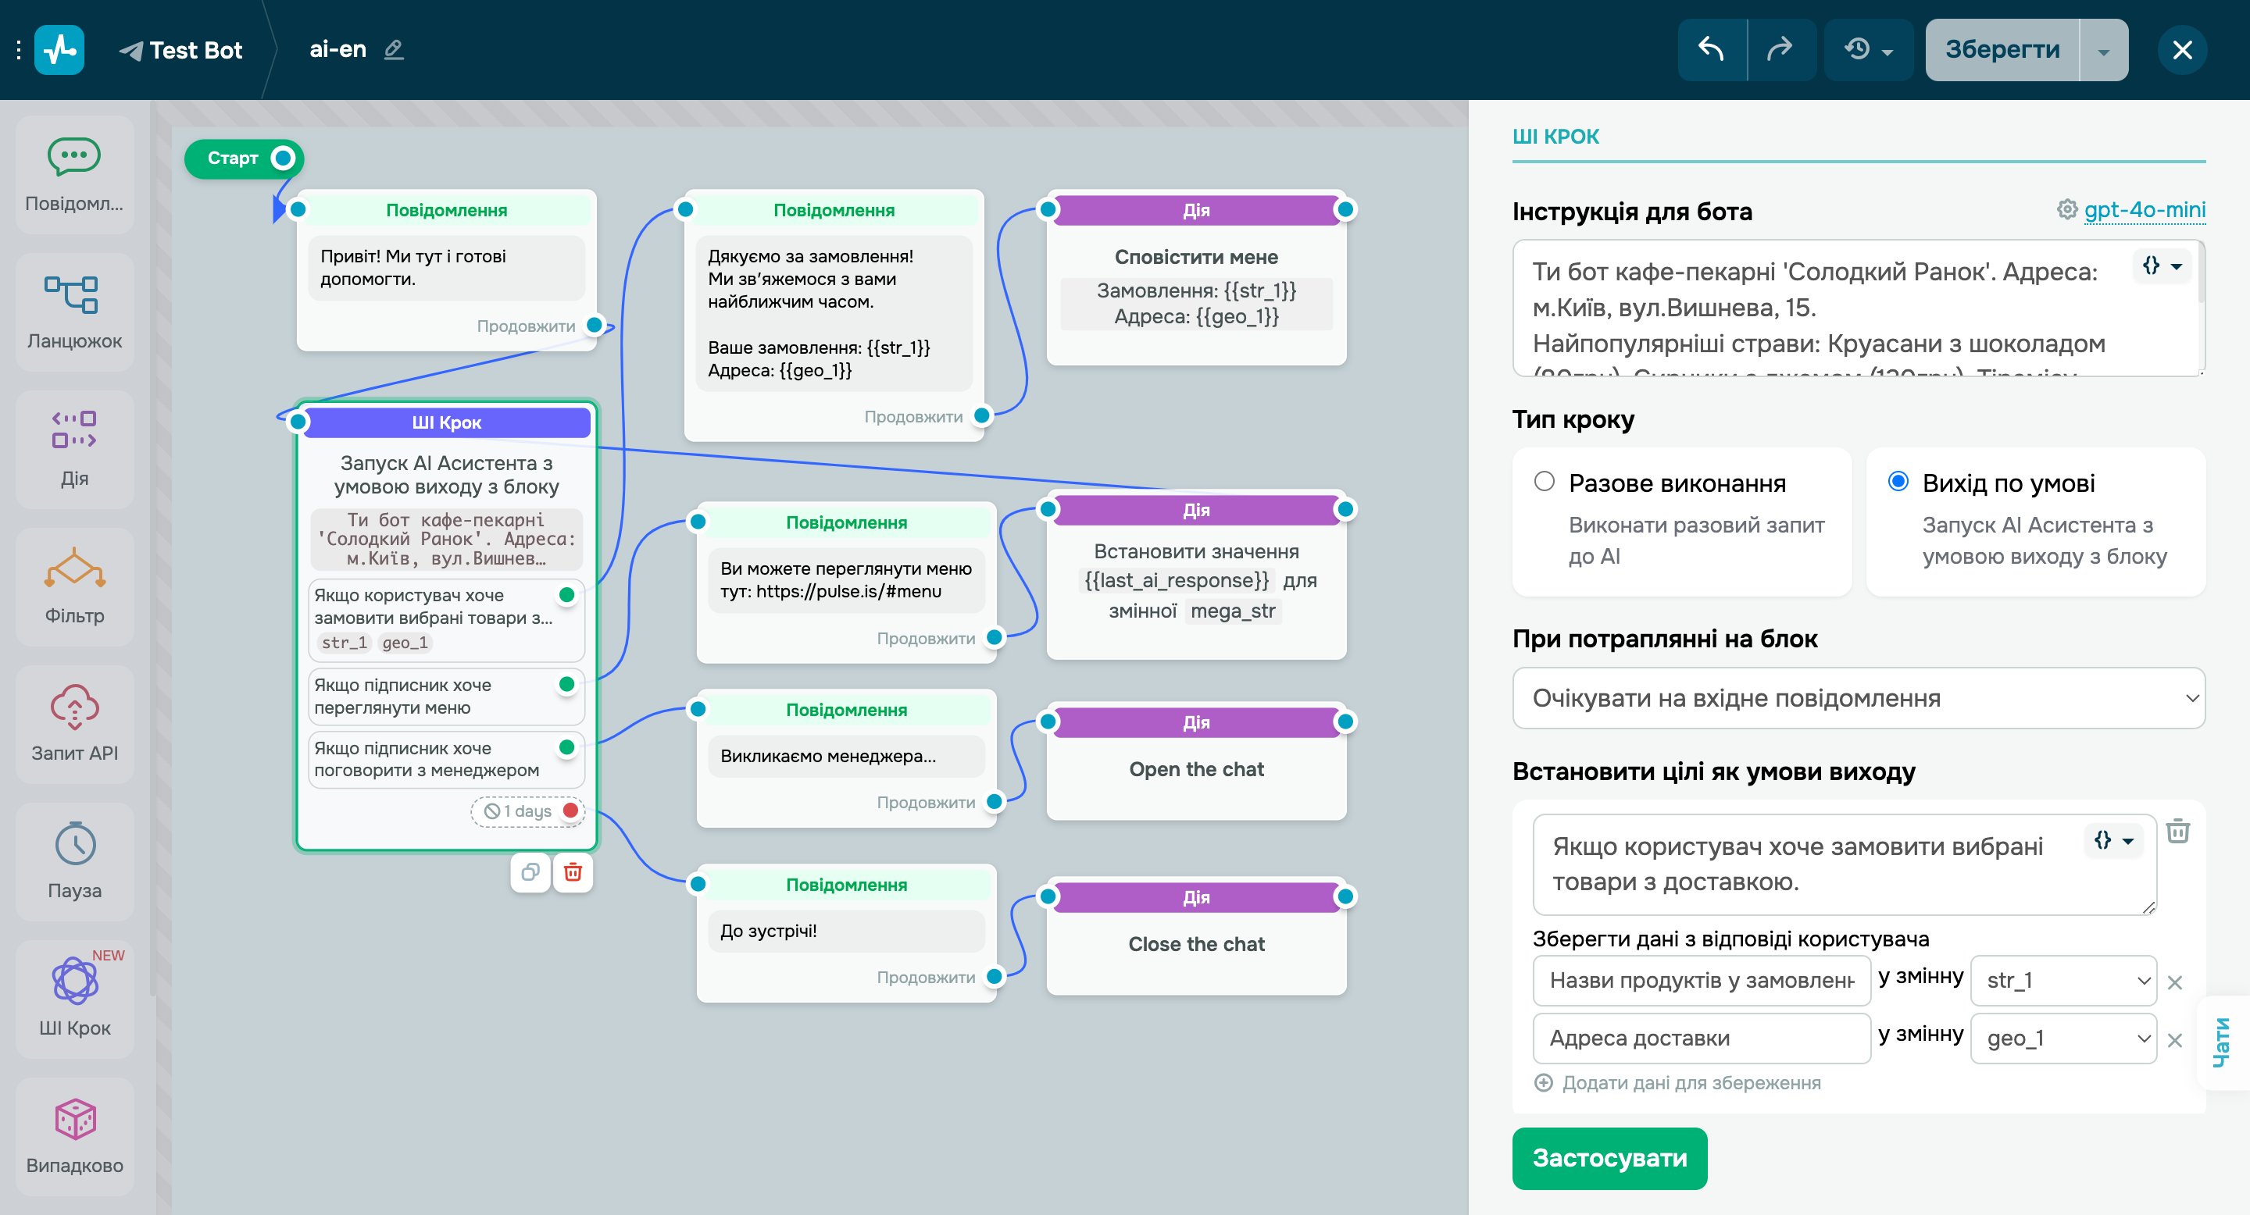This screenshot has height=1215, width=2250.
Task: Duplicate the ШІ Крок block
Action: pos(530,872)
